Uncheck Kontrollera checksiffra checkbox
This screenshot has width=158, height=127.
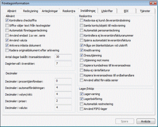point(7,20)
